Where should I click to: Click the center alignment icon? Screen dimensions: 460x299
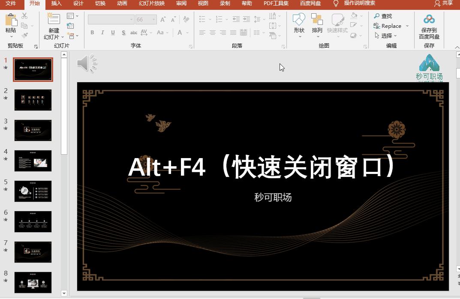coord(212,33)
